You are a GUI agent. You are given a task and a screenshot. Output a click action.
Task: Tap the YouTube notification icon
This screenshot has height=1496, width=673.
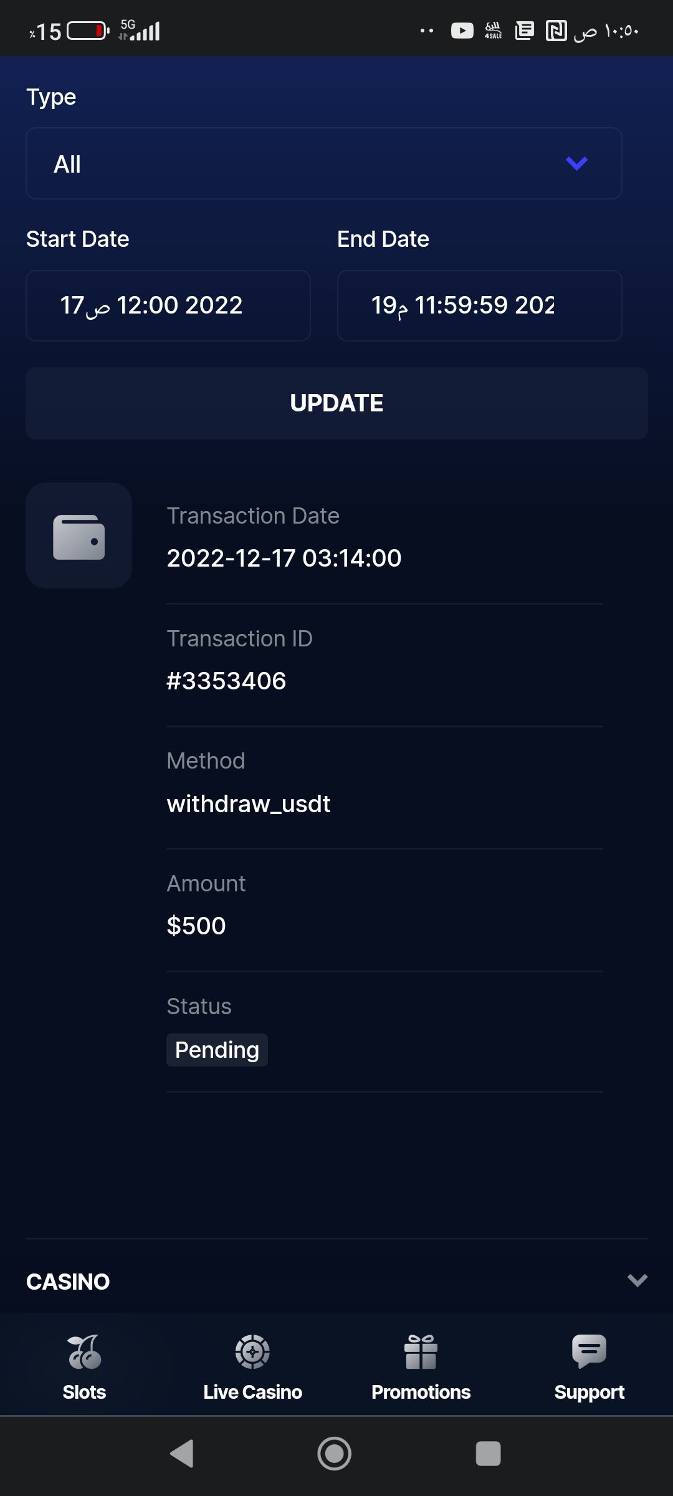pyautogui.click(x=462, y=31)
